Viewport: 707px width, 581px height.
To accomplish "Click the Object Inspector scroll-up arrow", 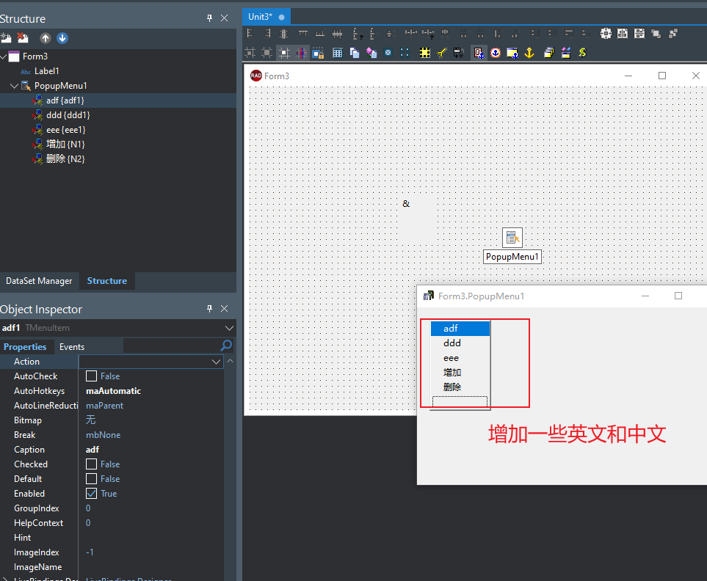I will (230, 361).
